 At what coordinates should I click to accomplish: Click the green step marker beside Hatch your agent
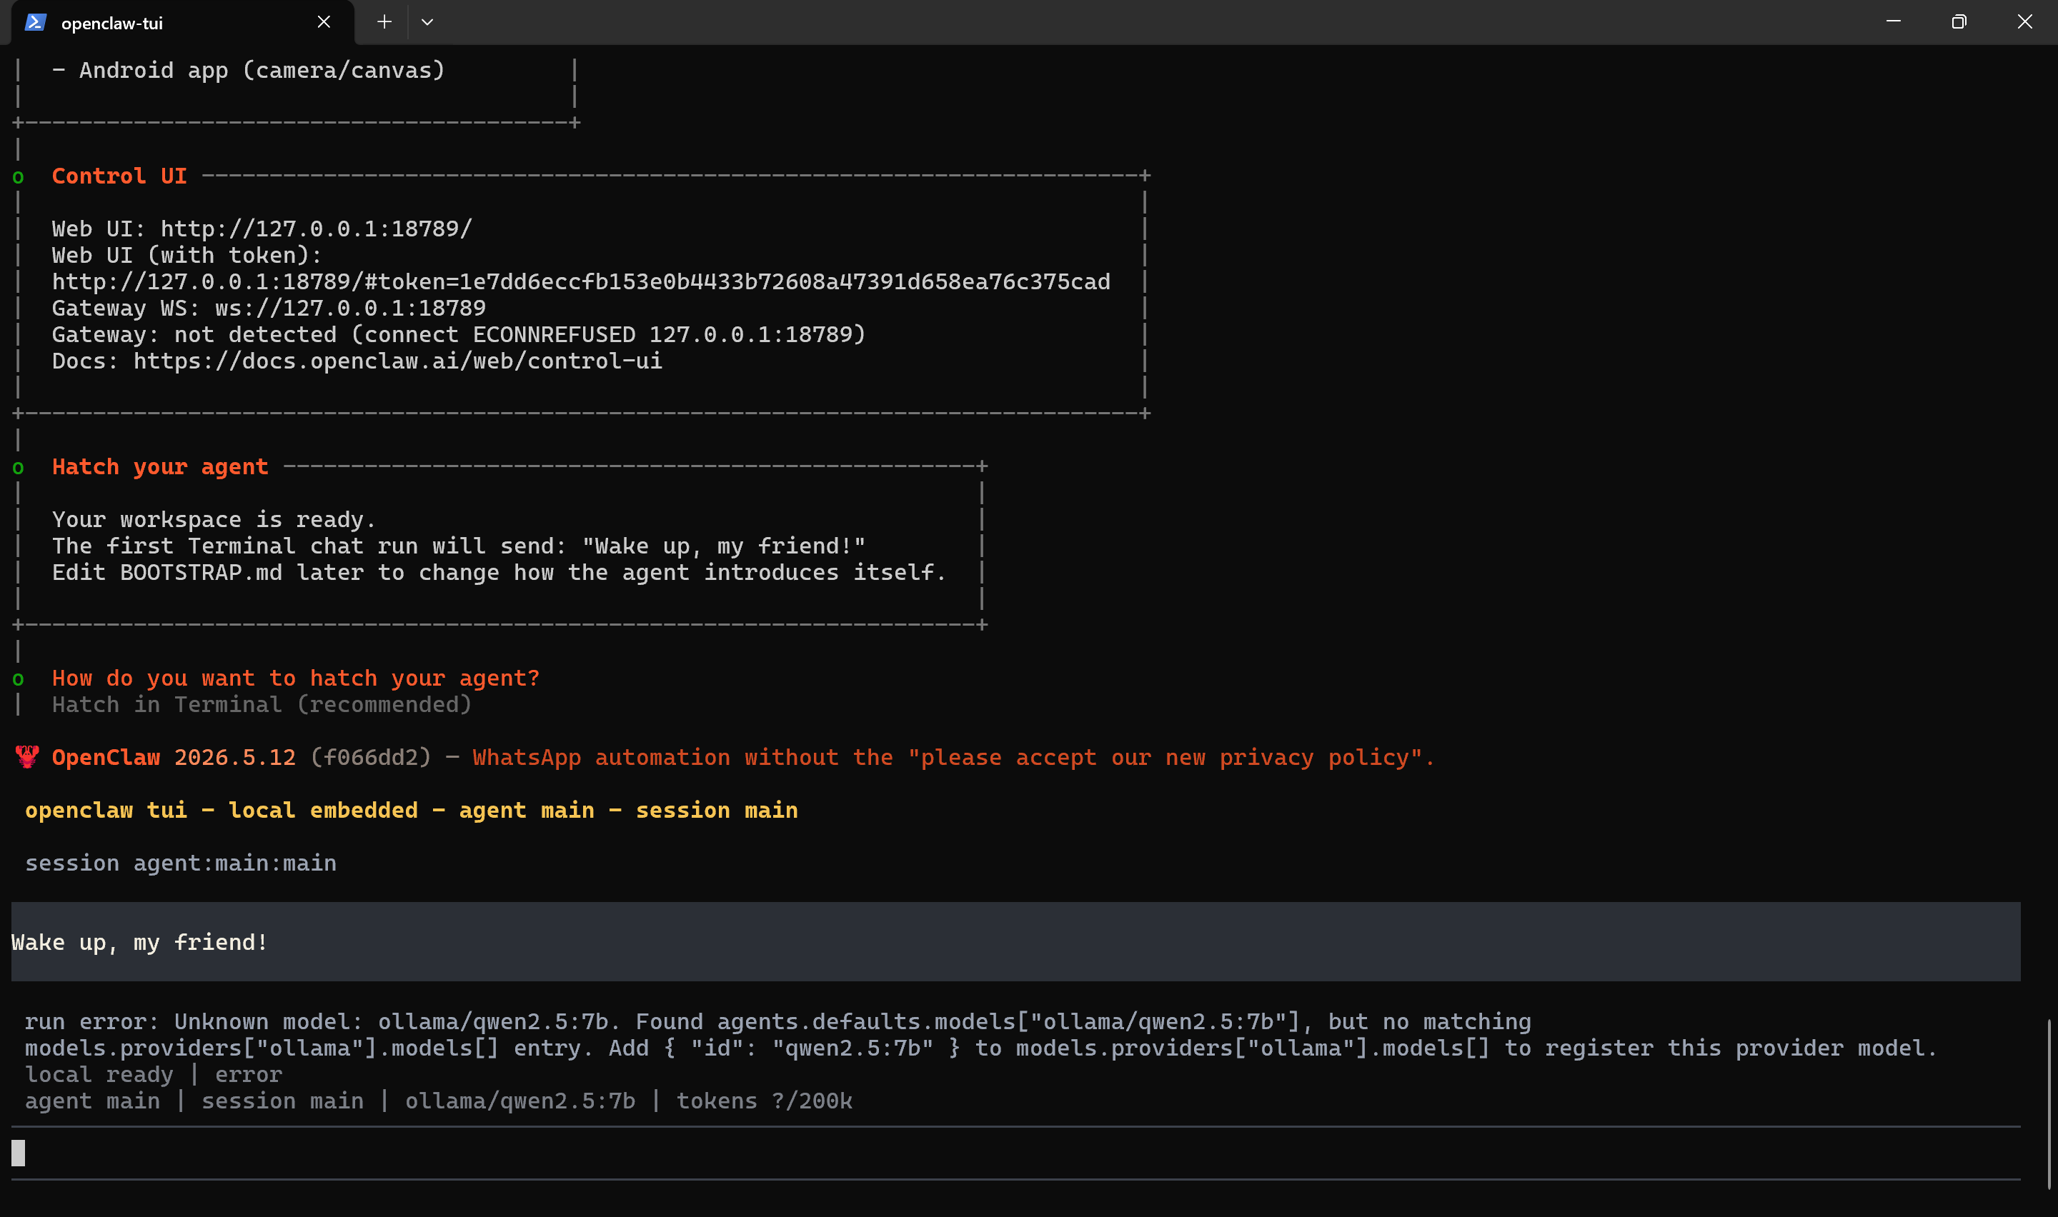tap(18, 469)
